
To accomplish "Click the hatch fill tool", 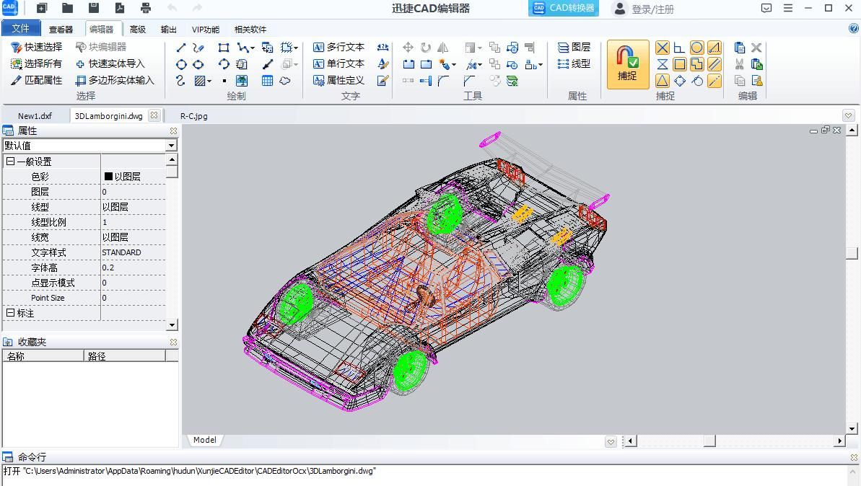I will click(x=201, y=81).
